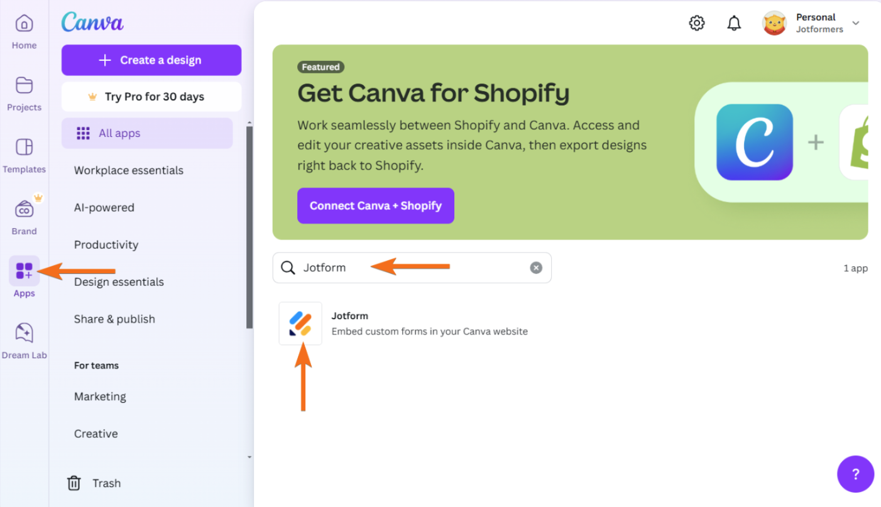Clear the Jotform search text

click(536, 268)
